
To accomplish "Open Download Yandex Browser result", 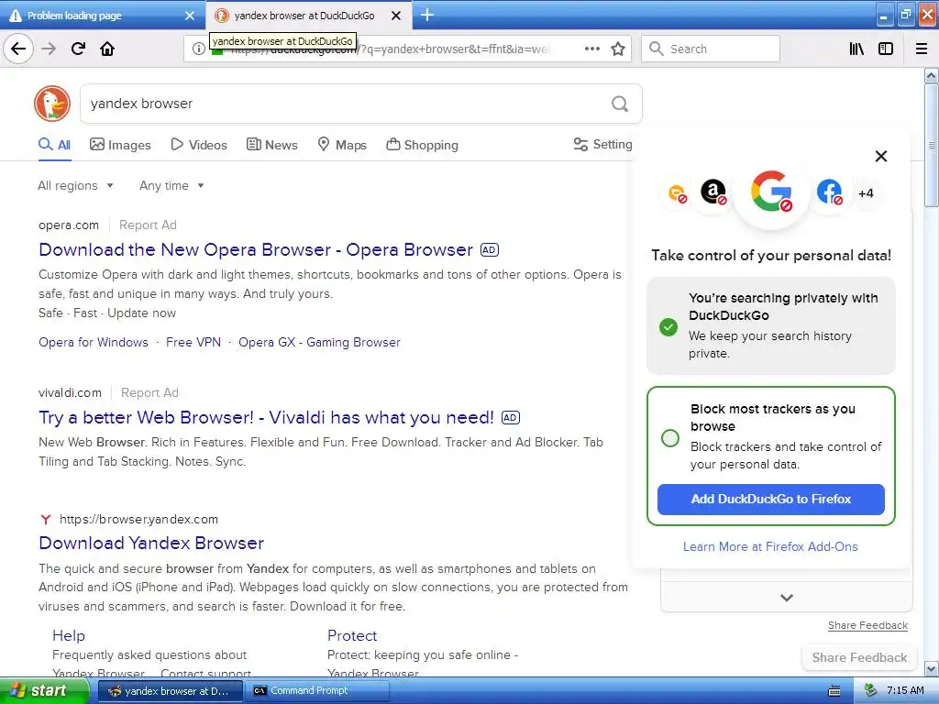I will 151,543.
